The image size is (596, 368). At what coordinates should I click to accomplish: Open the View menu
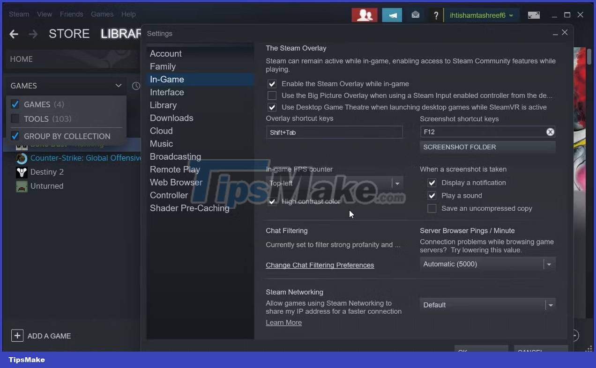click(x=44, y=14)
